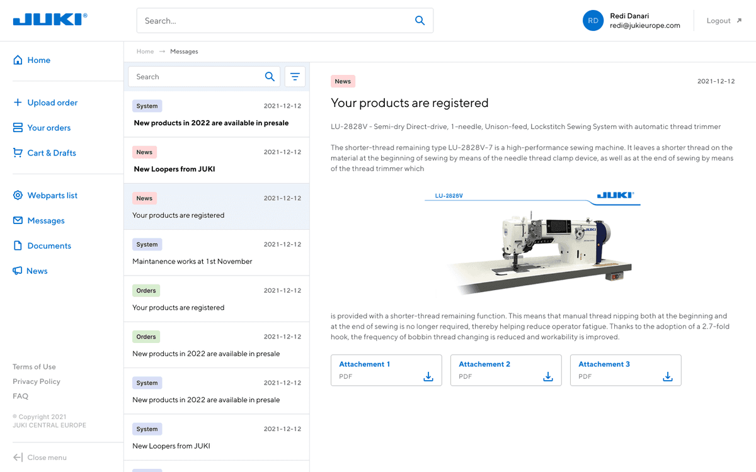This screenshot has width=756, height=472.
Task: Open Privacy Policy link
Action: point(37,381)
